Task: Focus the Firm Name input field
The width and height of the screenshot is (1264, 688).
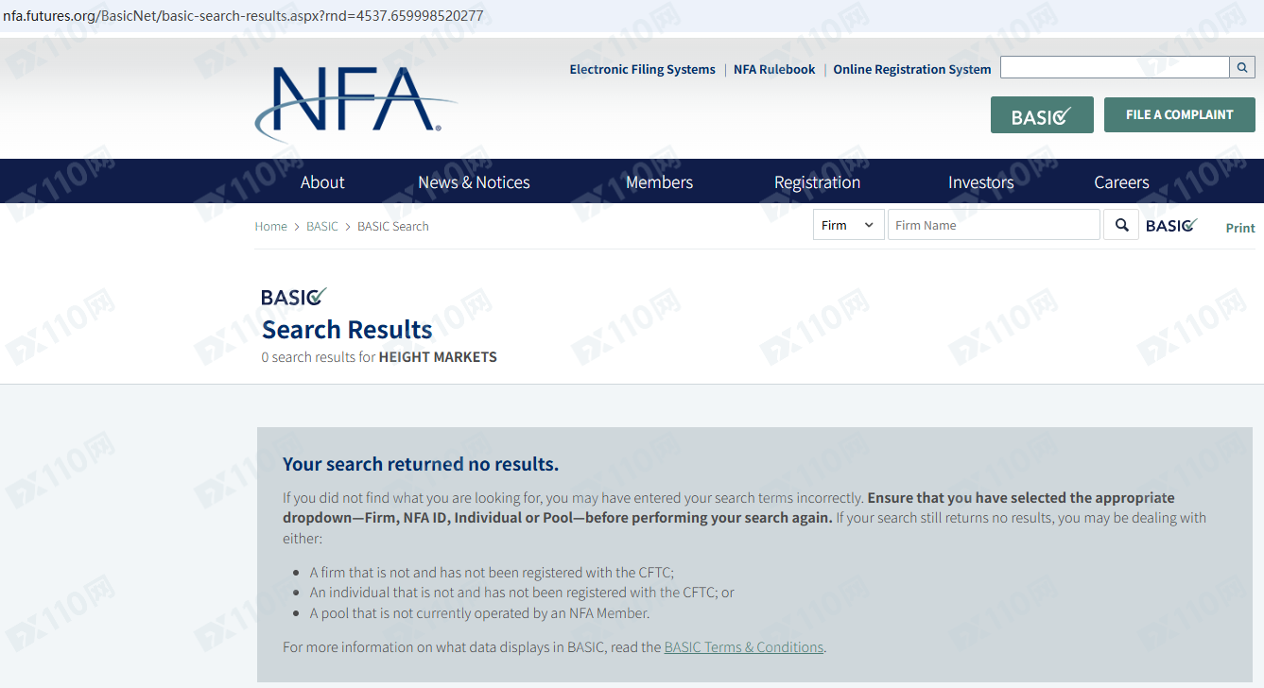Action: (x=994, y=225)
